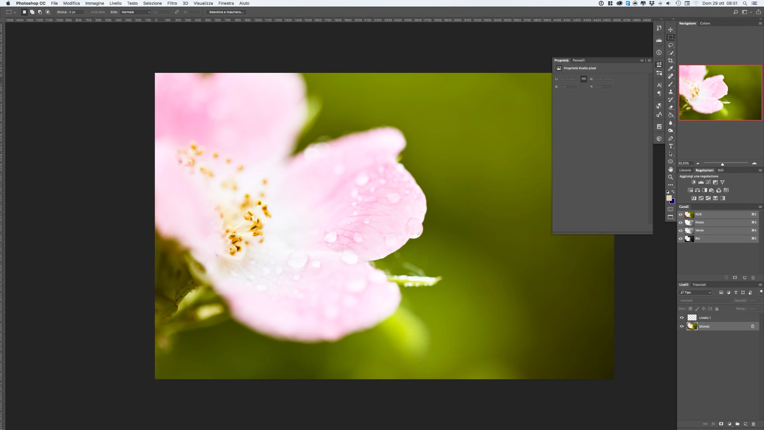Select the Eraser tool

670,107
